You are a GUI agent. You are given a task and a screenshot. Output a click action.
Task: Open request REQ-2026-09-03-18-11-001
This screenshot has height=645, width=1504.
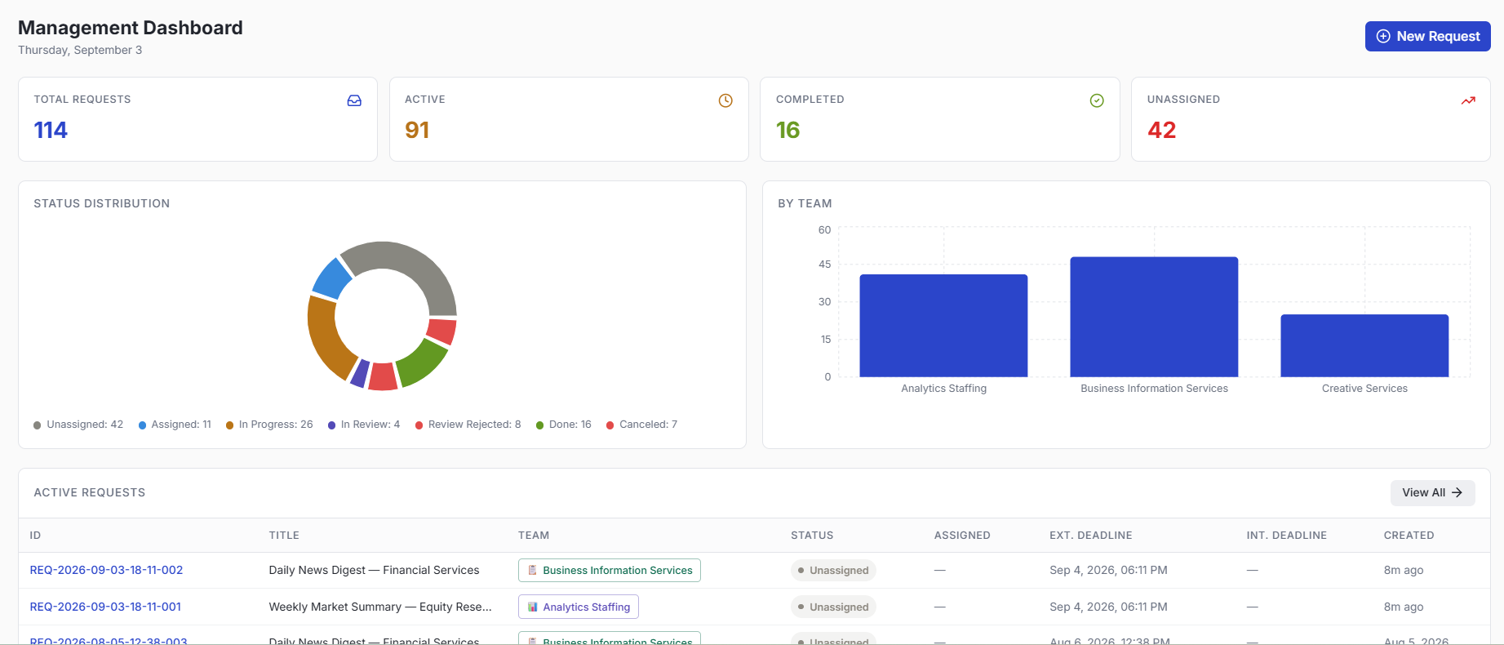(105, 607)
